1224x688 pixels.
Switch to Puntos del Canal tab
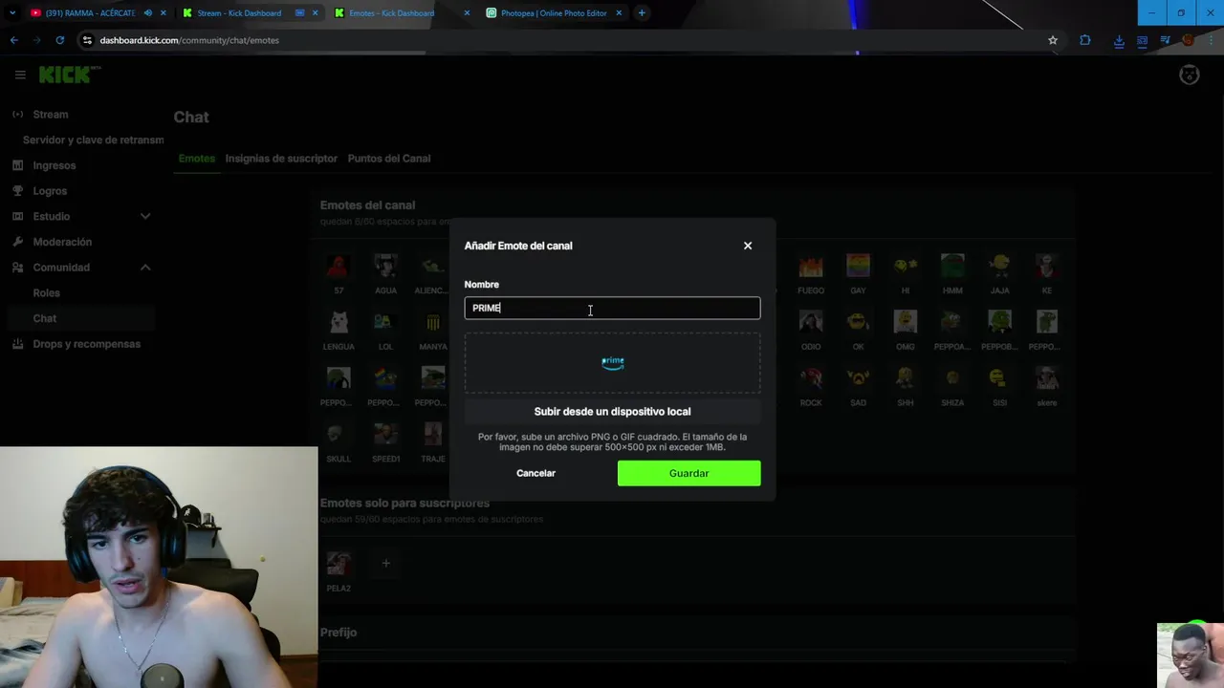389,159
